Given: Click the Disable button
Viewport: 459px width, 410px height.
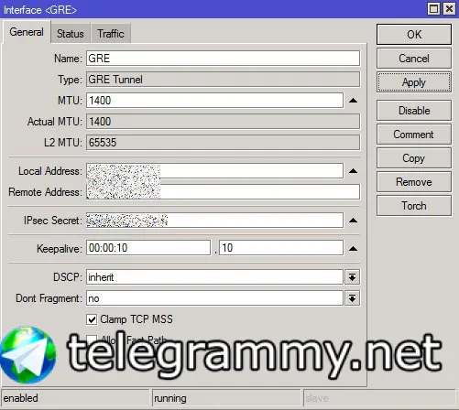Looking at the screenshot, I should point(414,111).
